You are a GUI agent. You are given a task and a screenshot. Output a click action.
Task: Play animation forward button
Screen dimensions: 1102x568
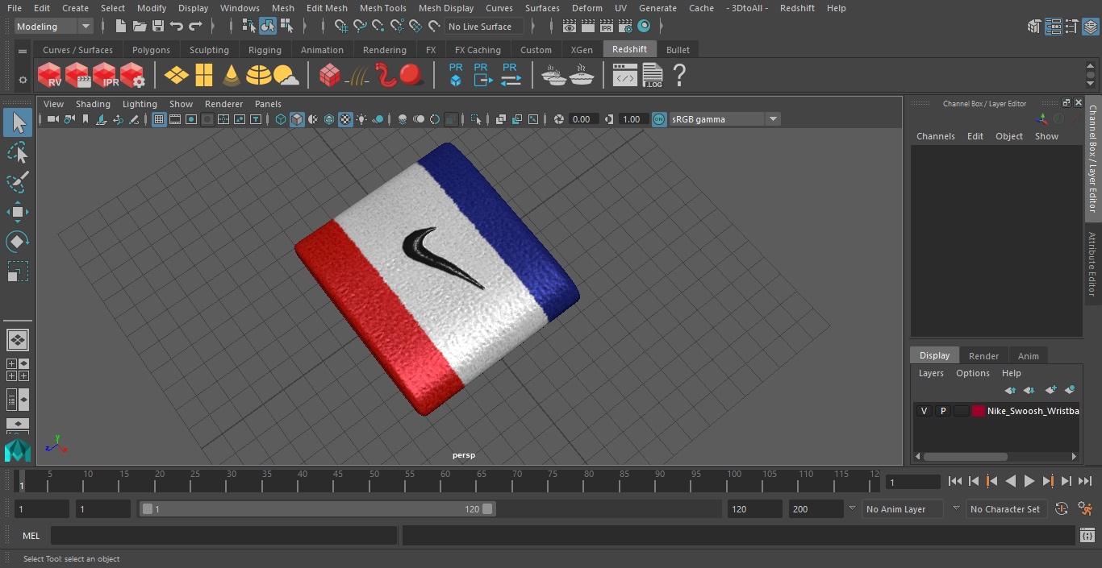coord(1029,481)
